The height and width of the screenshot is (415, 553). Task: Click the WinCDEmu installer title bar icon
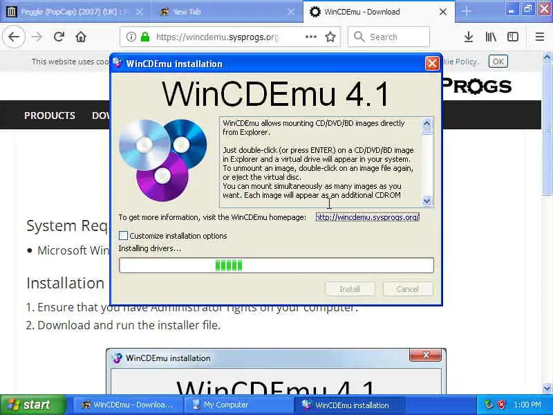point(118,64)
